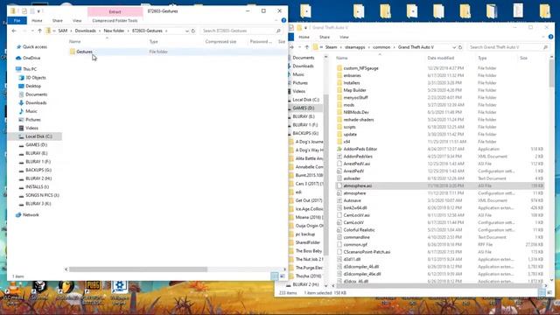This screenshot has height=315, width=560.
Task: Refresh the Grand Theft Auto V folder
Action: point(460,47)
